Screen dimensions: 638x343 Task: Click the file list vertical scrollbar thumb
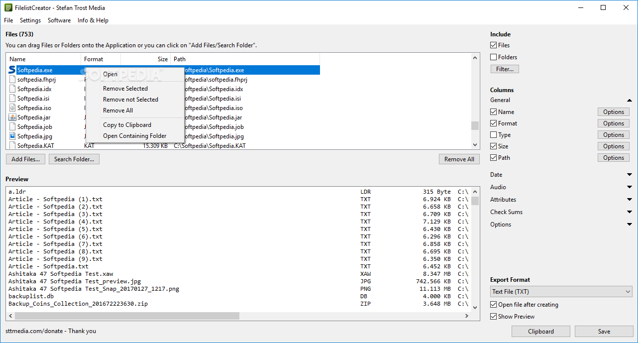(x=475, y=125)
